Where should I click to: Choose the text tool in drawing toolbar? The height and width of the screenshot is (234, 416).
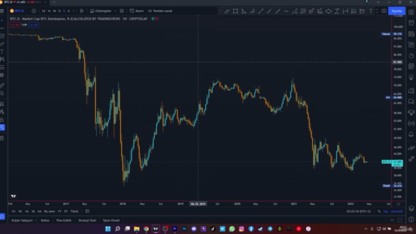pos(370,11)
